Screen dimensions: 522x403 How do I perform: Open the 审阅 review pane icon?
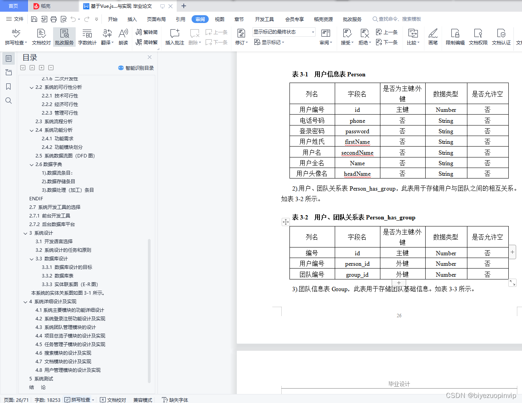coord(326,37)
